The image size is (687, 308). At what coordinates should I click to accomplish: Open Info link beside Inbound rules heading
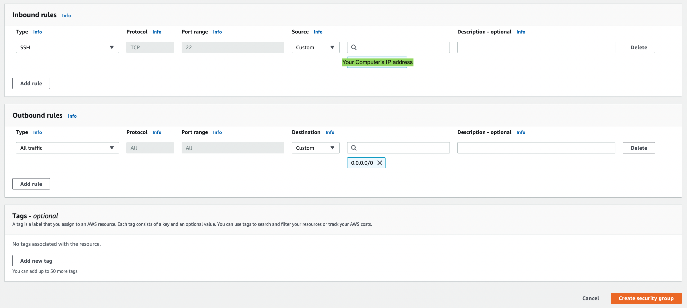pos(66,15)
